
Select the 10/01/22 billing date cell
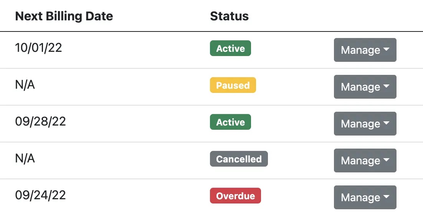click(x=38, y=48)
